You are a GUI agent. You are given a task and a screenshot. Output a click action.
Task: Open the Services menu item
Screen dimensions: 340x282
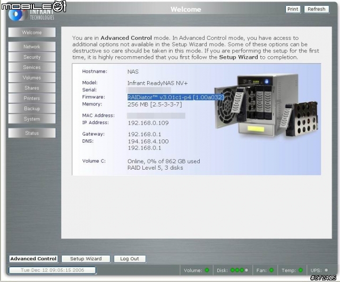pos(32,67)
